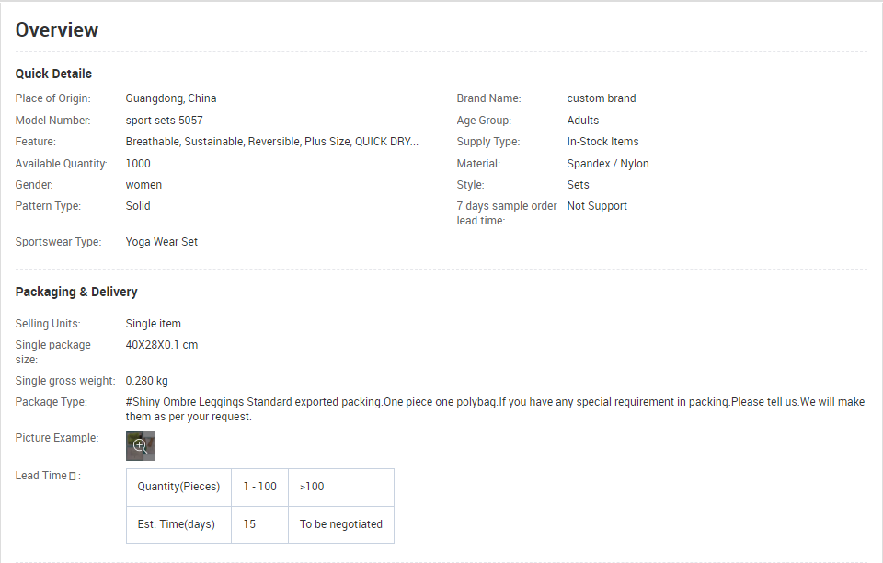Click the Packaging & Delivery heading
Viewport: 883px width, 563px height.
[76, 292]
